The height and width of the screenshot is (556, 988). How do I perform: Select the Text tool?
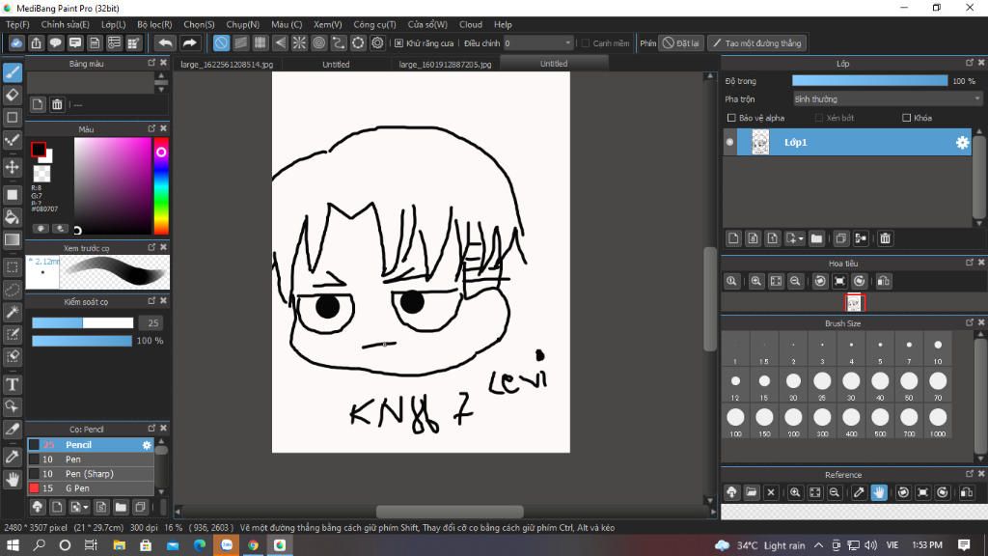click(12, 384)
